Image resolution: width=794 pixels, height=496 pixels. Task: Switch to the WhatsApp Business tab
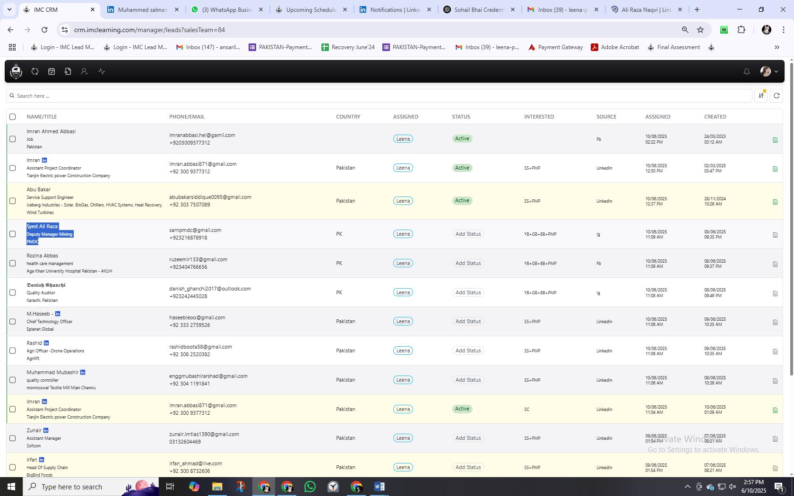[x=227, y=9]
